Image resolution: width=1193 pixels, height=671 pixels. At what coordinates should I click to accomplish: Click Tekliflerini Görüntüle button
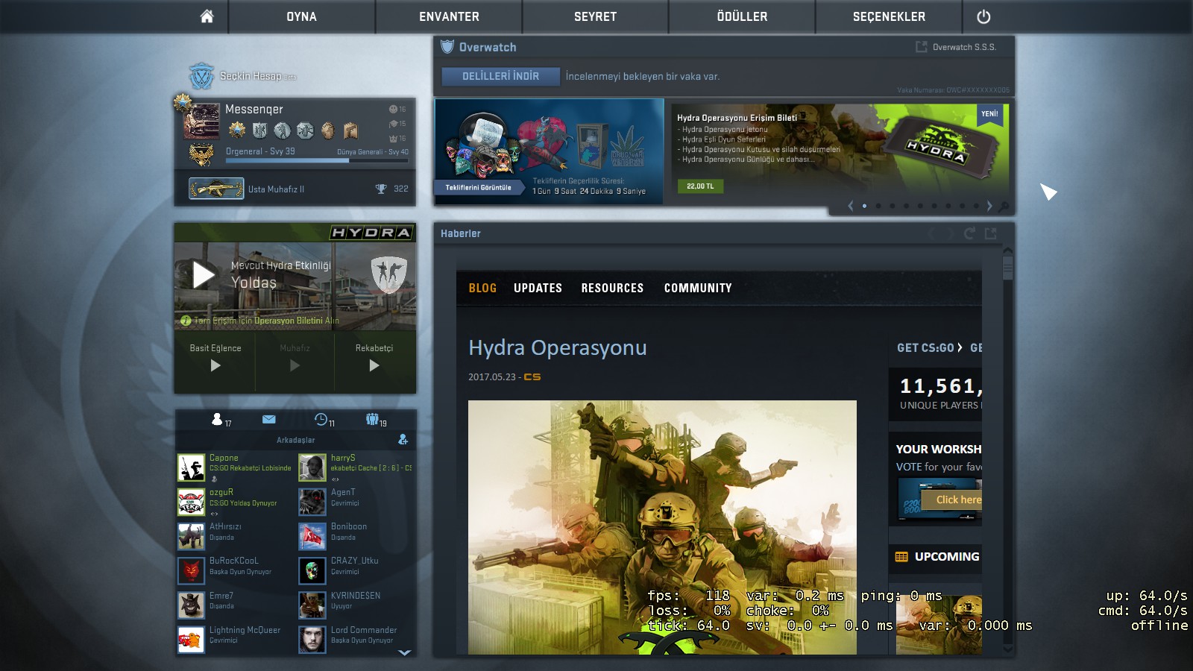pos(479,188)
